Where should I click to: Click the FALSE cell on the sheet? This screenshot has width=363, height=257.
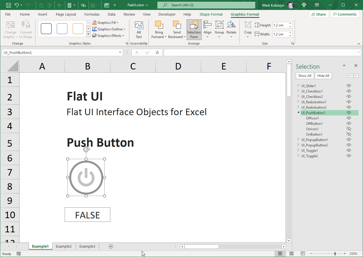(87, 215)
